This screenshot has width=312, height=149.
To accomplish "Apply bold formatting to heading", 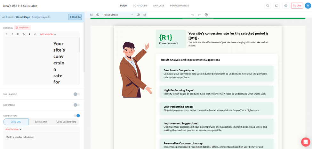I will 6,34.
